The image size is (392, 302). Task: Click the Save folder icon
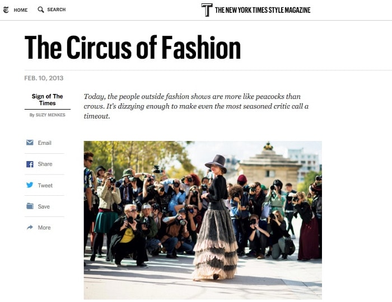(x=30, y=206)
